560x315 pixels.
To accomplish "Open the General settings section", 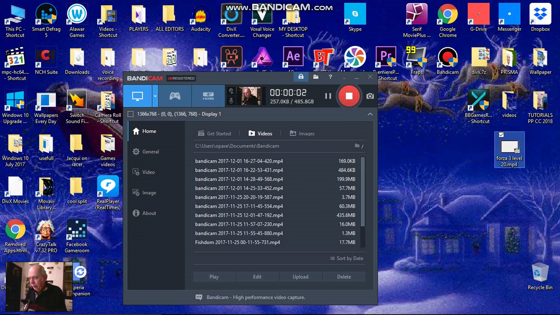I will point(150,152).
